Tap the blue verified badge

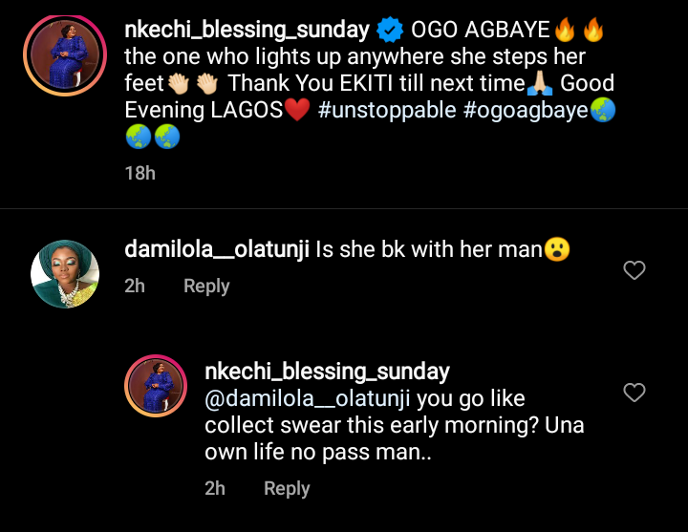(x=390, y=31)
